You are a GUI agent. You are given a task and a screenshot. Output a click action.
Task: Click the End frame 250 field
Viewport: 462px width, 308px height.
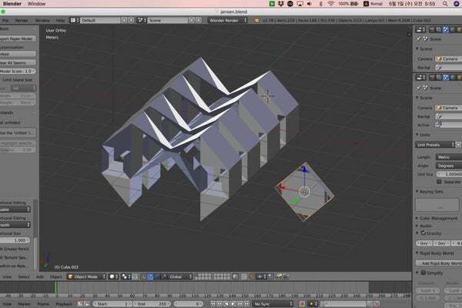[152, 303]
